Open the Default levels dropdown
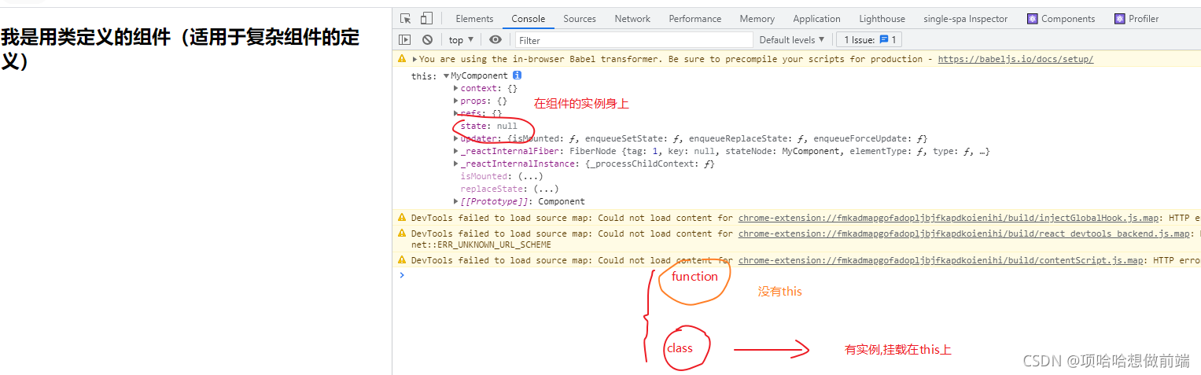 point(791,39)
